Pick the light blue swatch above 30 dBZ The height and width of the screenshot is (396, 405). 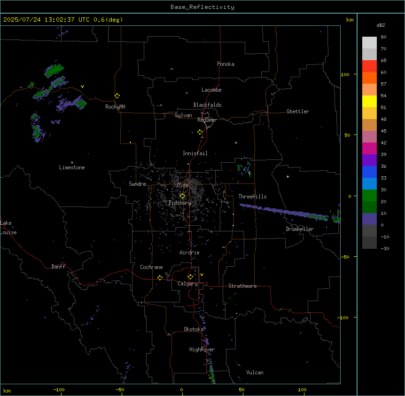[x=369, y=183]
